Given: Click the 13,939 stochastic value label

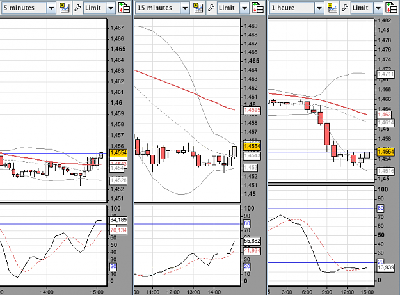Looking at the screenshot, I should click(x=386, y=267).
